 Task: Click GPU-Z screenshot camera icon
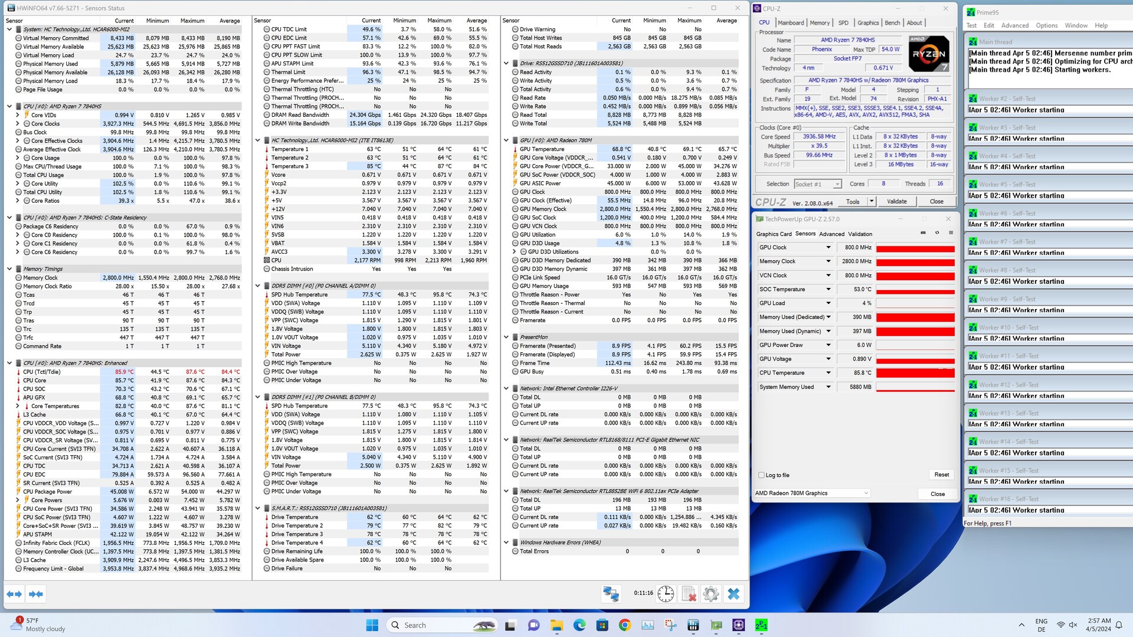923,233
